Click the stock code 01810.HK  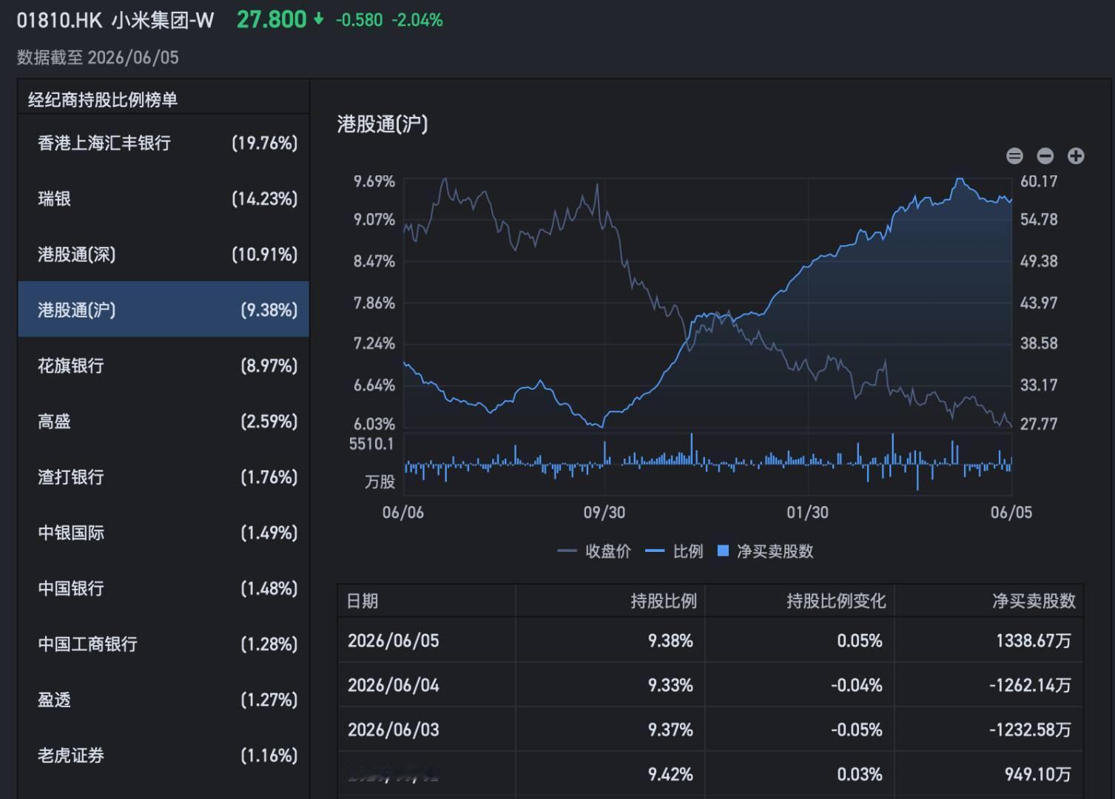(59, 20)
